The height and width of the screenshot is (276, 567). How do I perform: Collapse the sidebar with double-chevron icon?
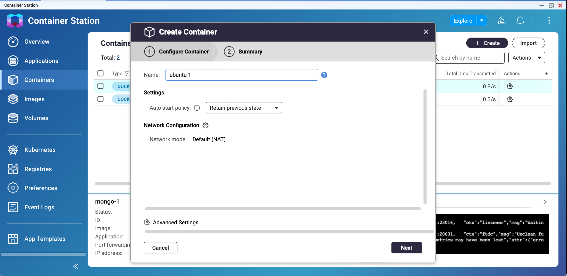coord(76,267)
